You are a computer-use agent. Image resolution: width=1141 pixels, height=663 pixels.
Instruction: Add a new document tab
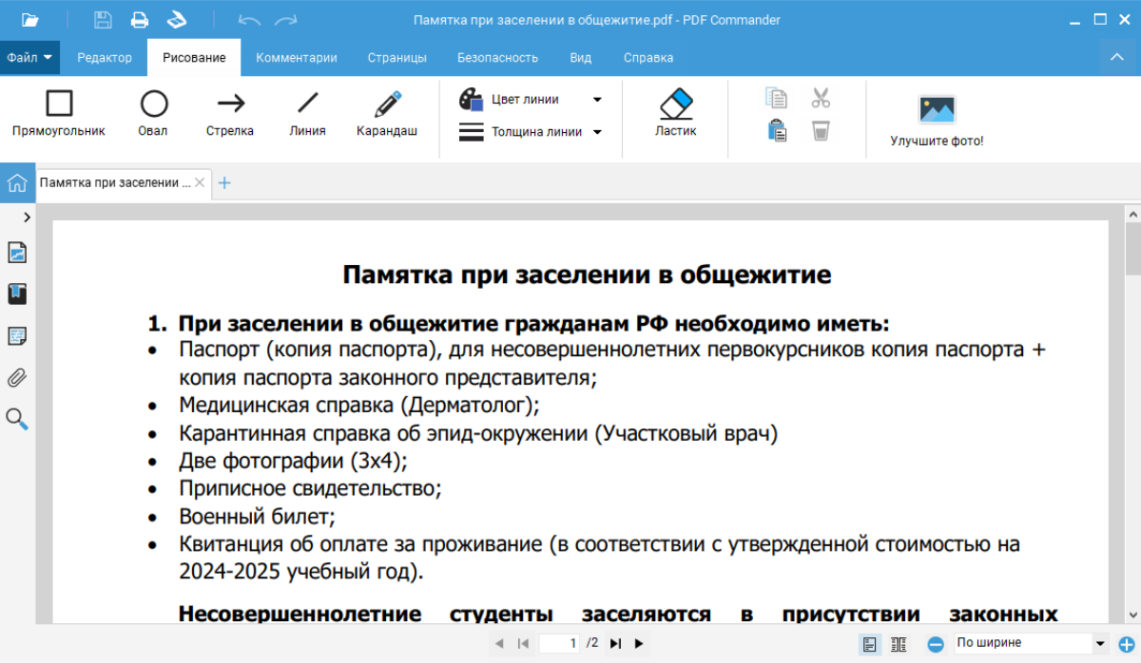coord(224,183)
